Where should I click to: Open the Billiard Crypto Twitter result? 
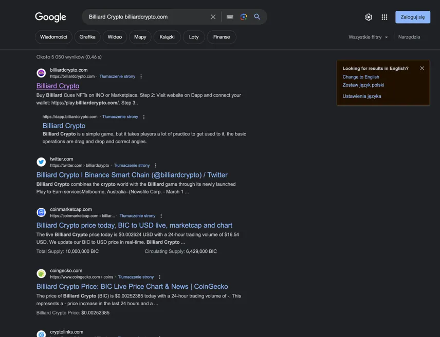(132, 175)
